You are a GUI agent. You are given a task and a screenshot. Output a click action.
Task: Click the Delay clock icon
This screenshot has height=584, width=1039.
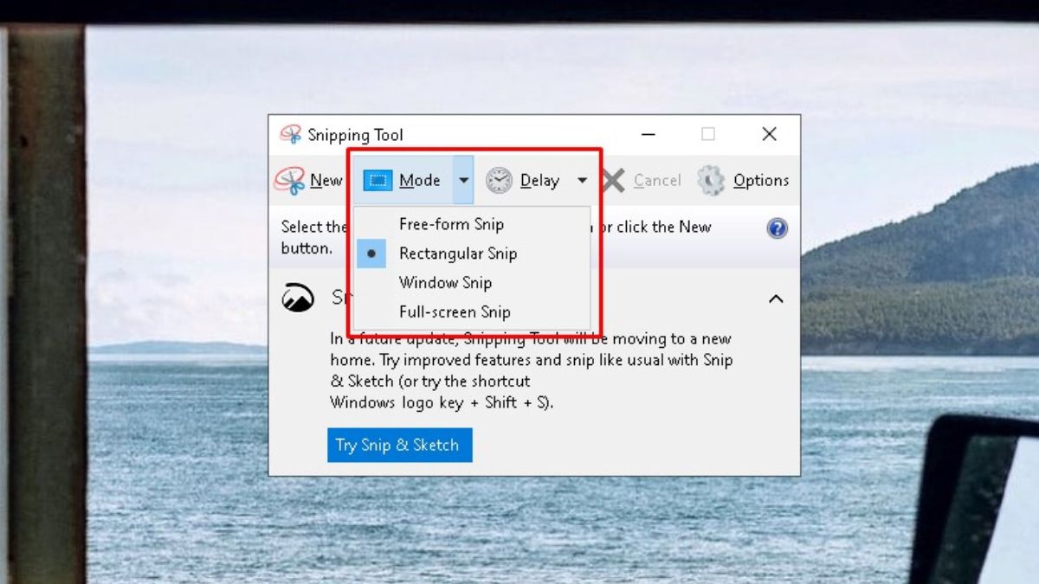click(x=499, y=180)
